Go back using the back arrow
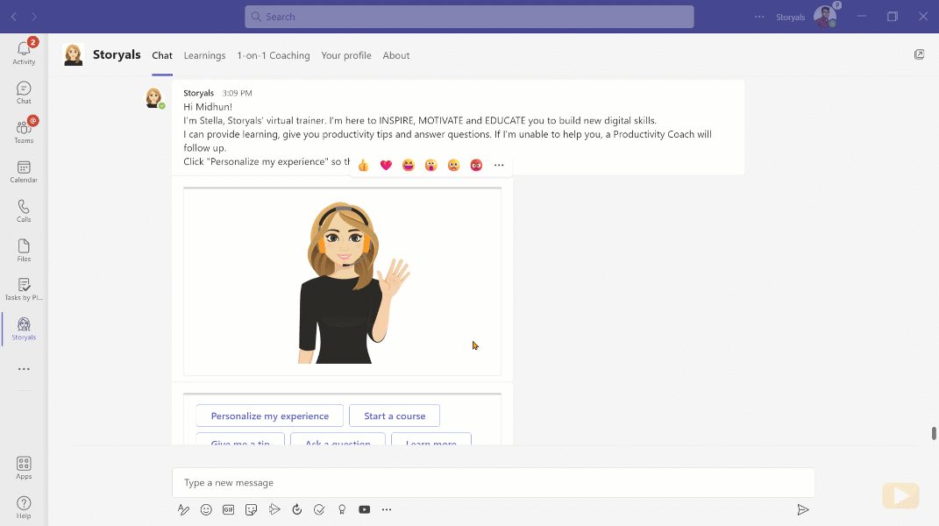This screenshot has width=939, height=526. pyautogui.click(x=14, y=17)
